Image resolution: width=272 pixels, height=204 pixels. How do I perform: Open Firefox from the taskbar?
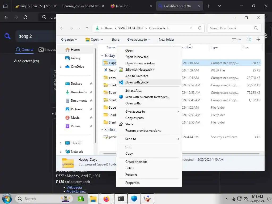(106, 199)
